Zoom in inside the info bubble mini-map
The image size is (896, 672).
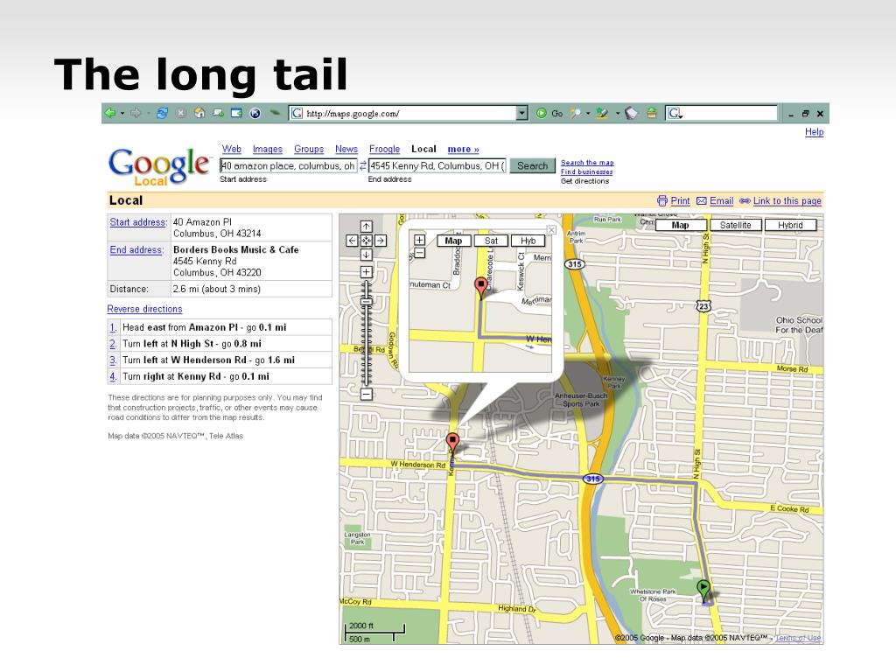[419, 240]
